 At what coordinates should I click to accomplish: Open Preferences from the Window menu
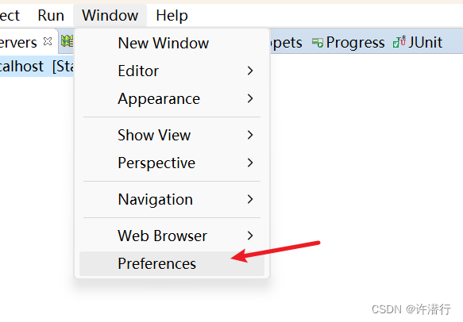coord(172,263)
